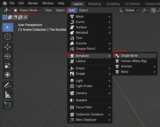Choose the Subtract Selection mode icon
The image size is (160, 127).
pos(15,17)
